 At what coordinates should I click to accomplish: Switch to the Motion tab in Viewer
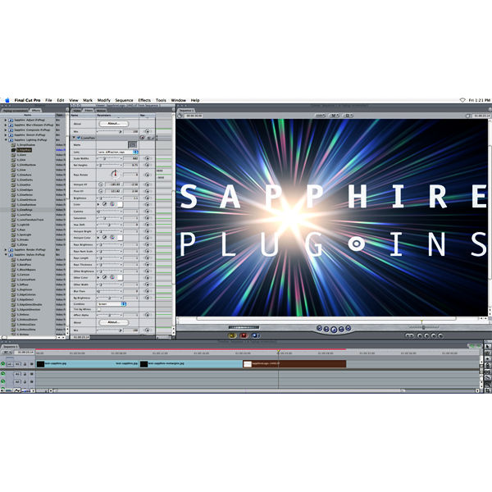click(x=101, y=111)
